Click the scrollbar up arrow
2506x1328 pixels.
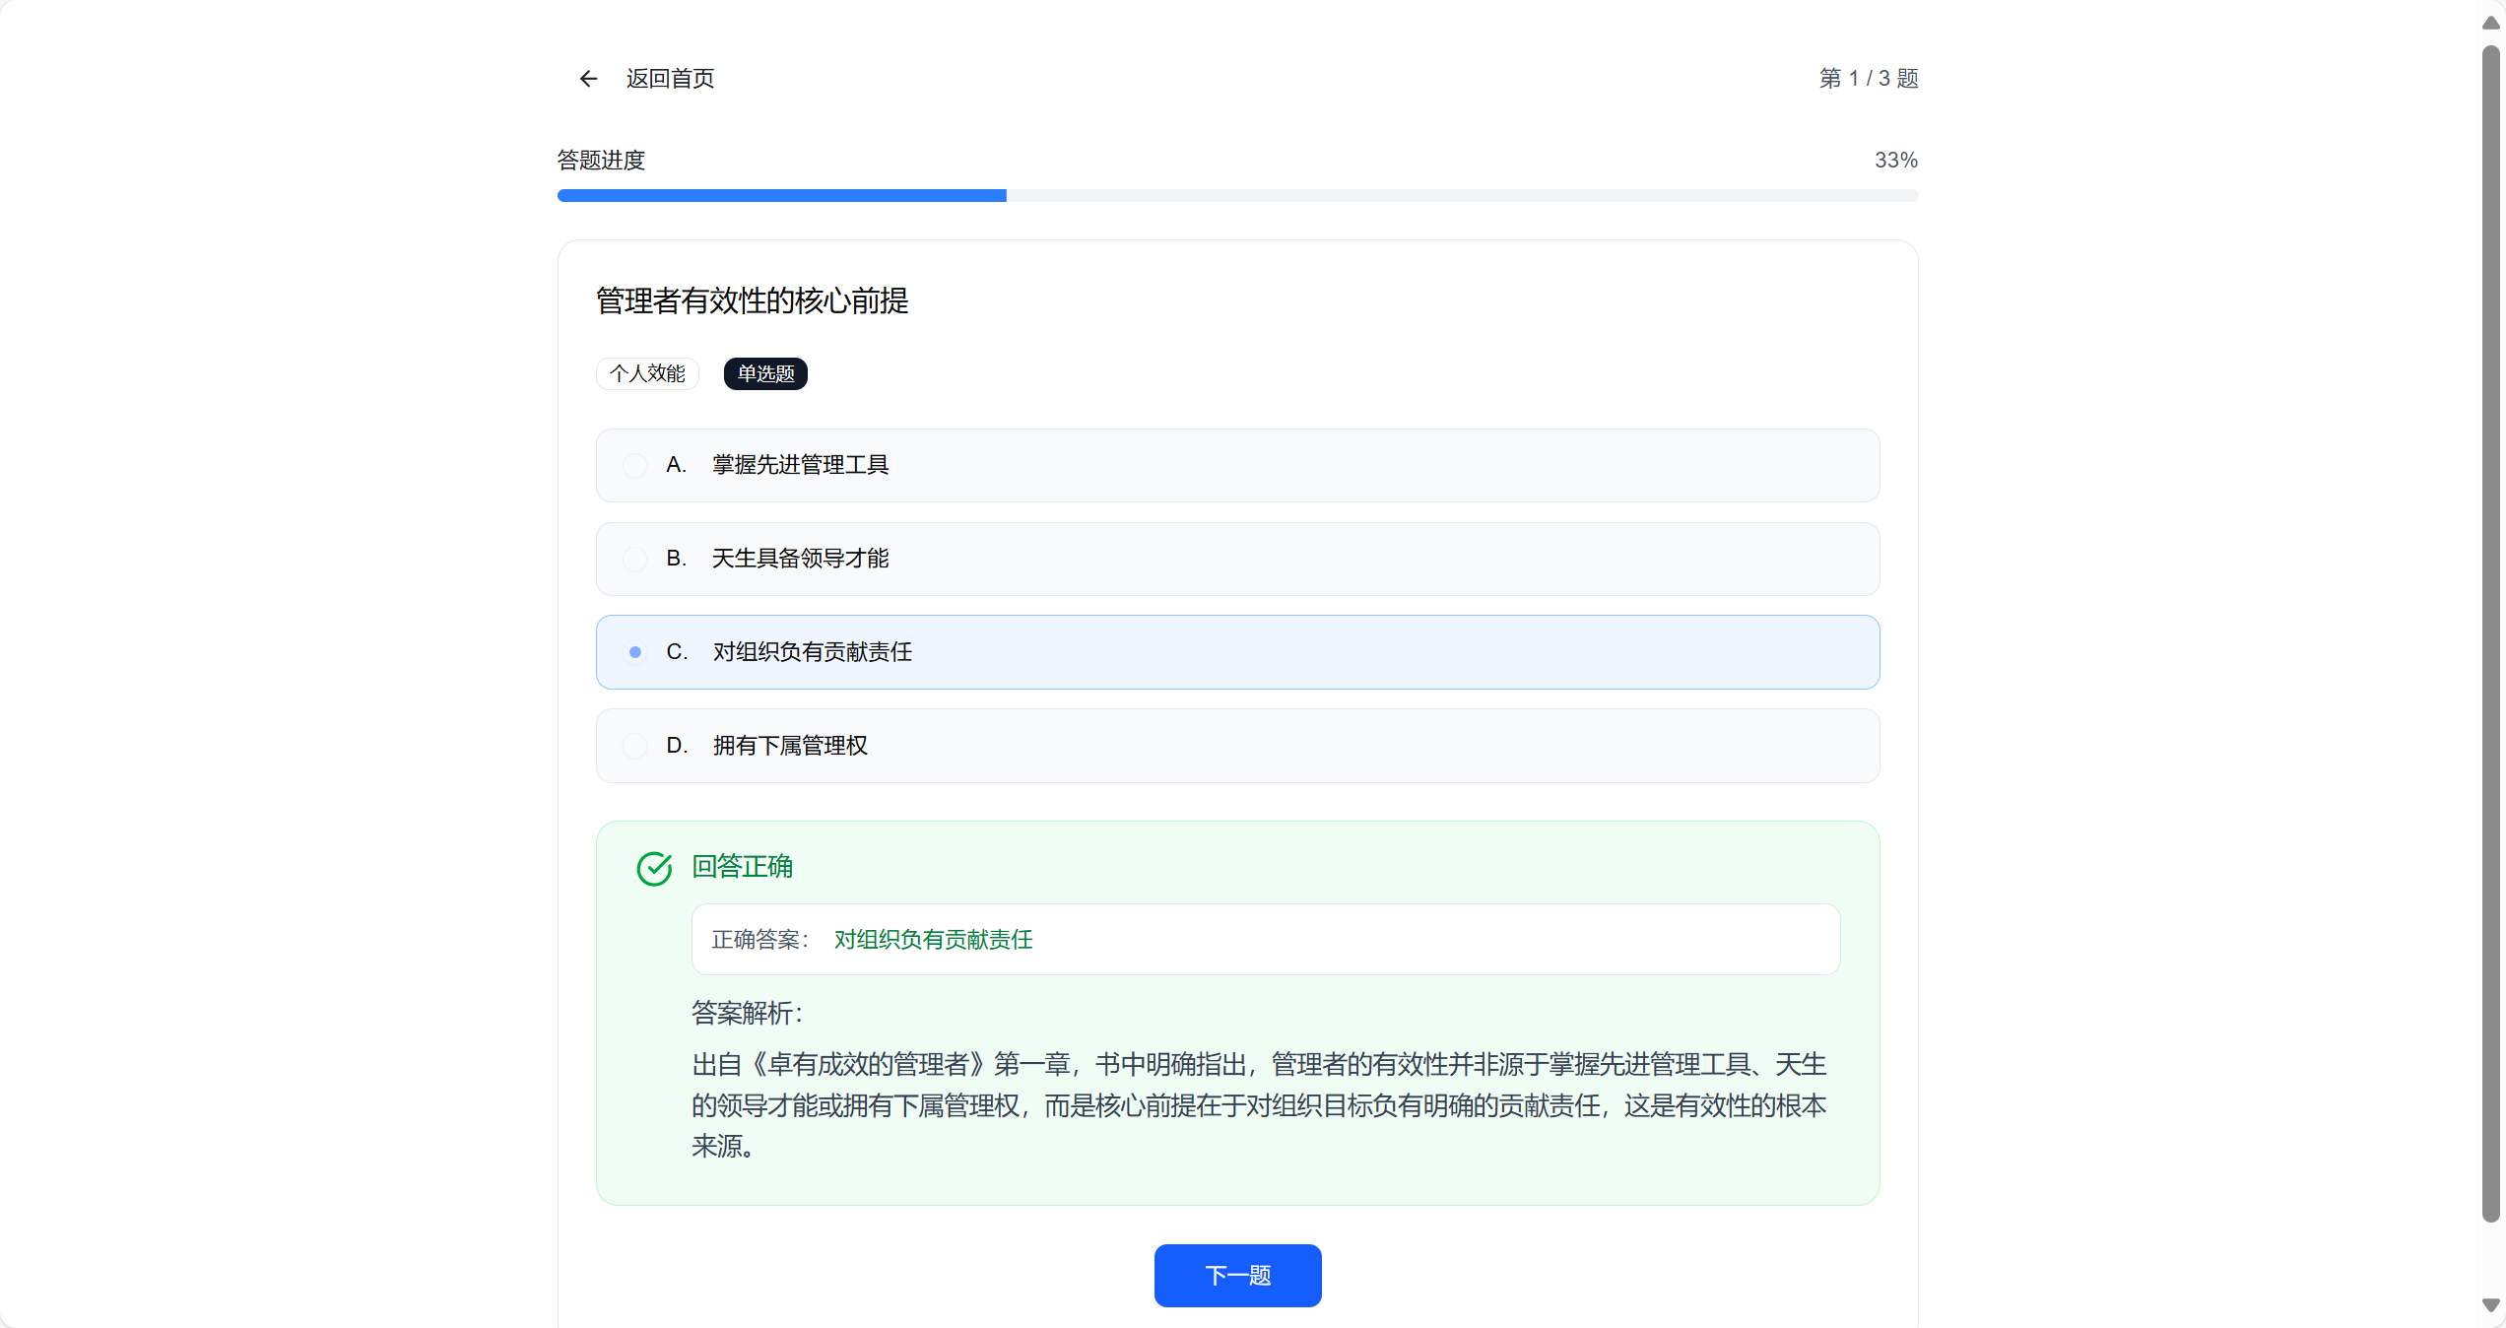click(x=2490, y=22)
